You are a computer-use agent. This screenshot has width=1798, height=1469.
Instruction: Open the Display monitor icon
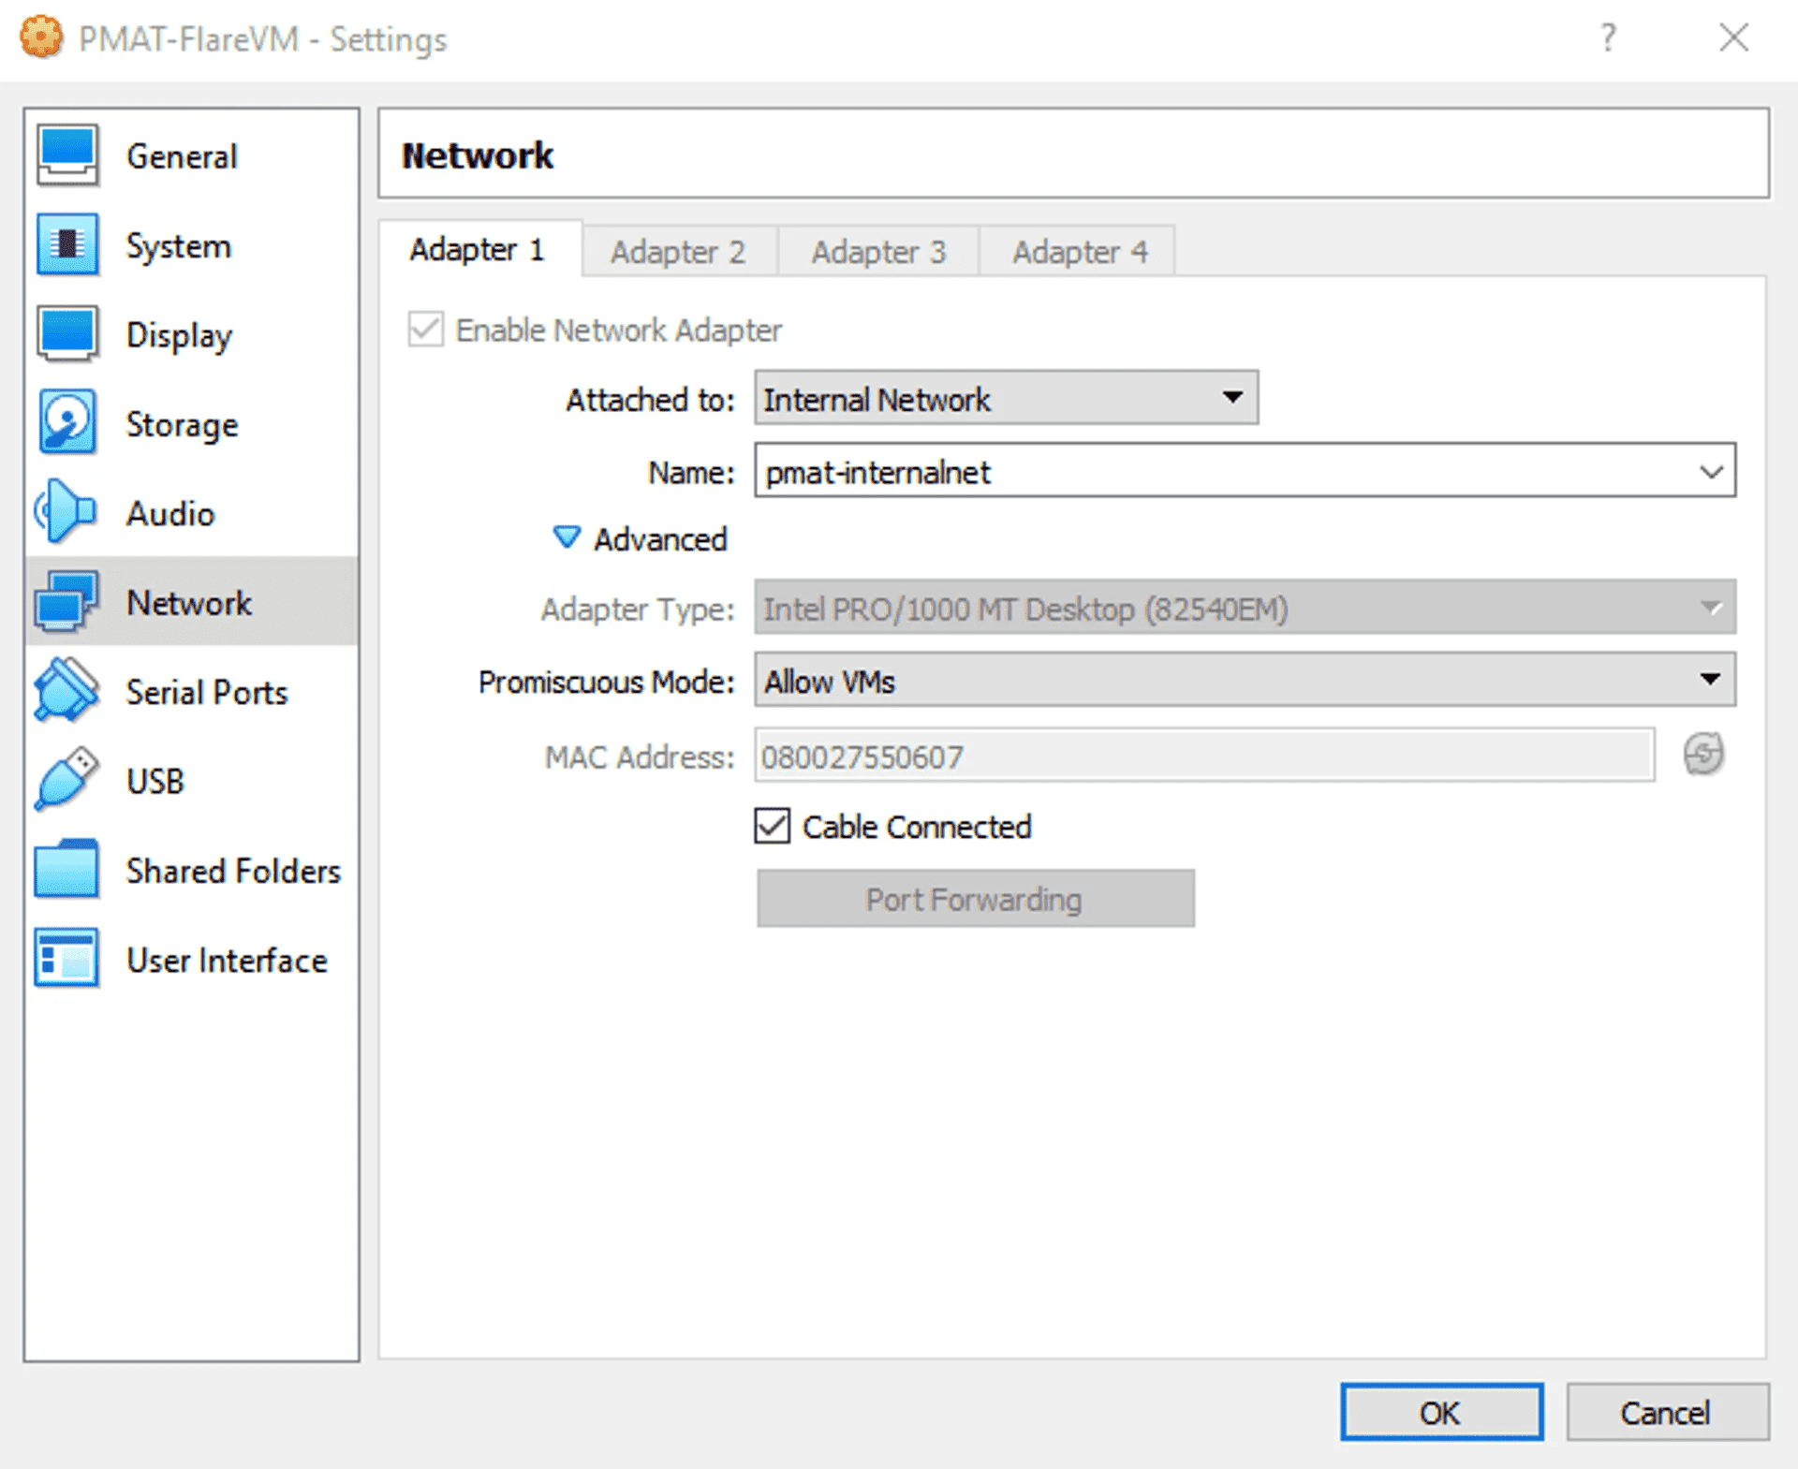[x=67, y=334]
